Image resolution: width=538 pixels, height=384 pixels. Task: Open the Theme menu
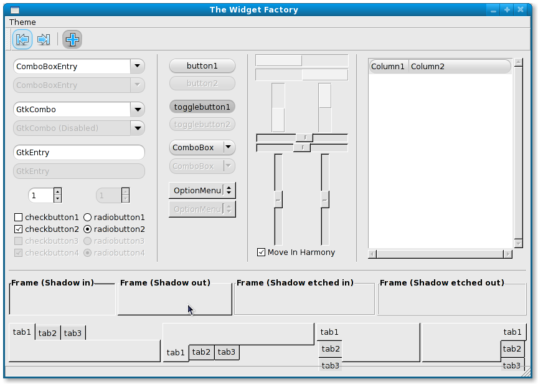pos(22,22)
